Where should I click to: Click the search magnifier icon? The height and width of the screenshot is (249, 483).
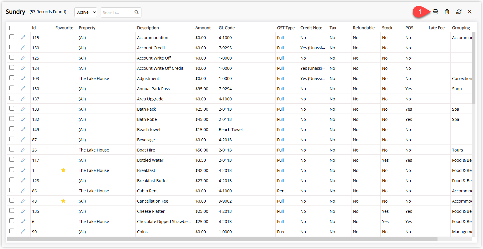[x=136, y=12]
